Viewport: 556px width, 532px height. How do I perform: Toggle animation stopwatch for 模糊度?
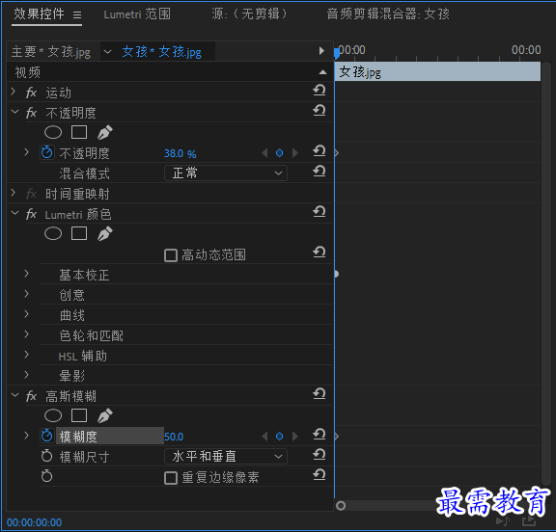(46, 436)
